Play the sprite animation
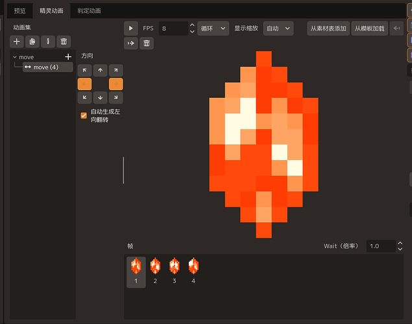The image size is (412, 324). click(x=131, y=29)
